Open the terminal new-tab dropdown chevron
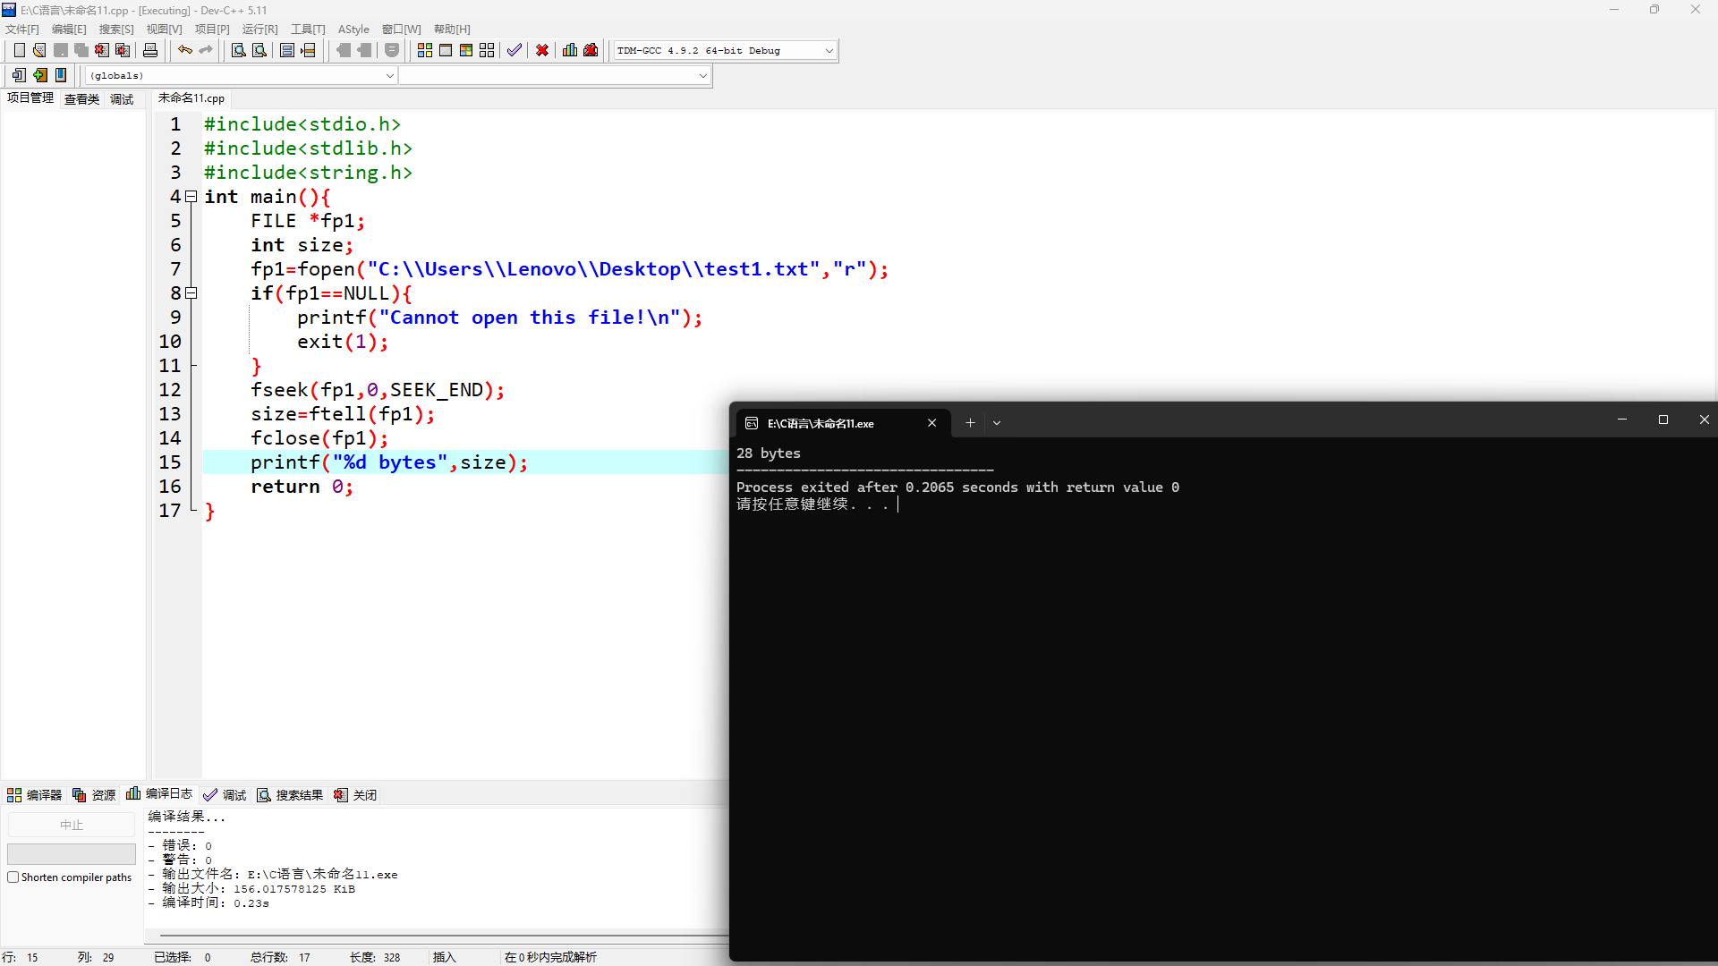 point(997,423)
